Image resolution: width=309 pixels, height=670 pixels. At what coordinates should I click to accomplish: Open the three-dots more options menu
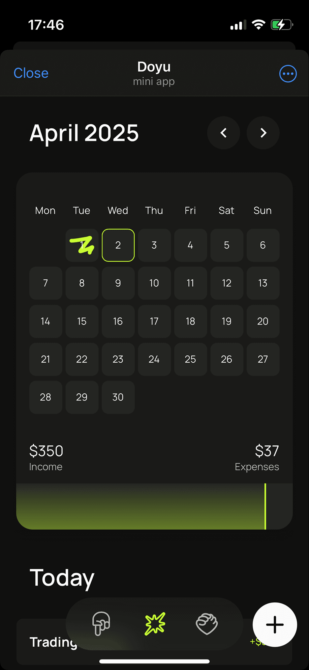[288, 74]
